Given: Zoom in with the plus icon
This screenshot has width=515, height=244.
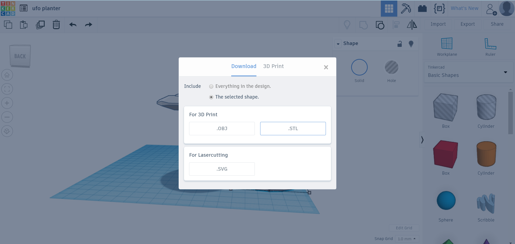Looking at the screenshot, I should [7, 103].
